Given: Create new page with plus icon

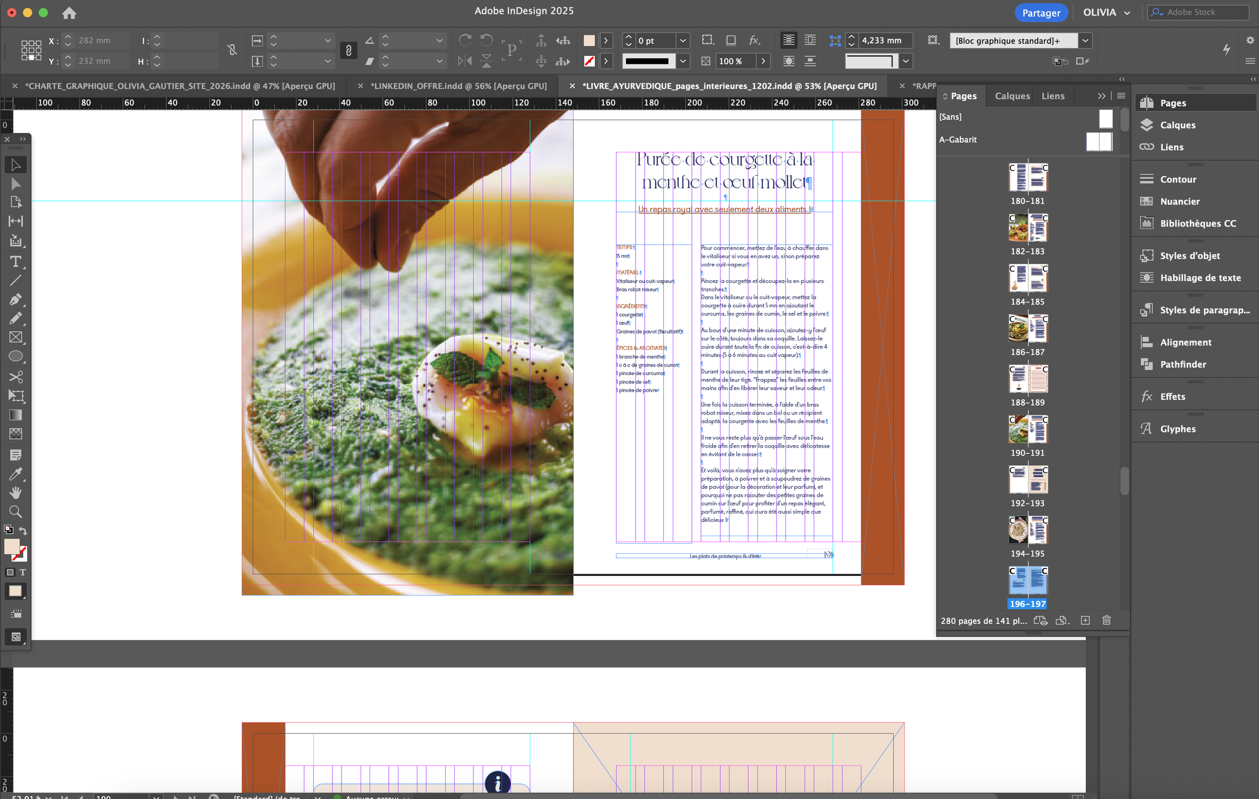Looking at the screenshot, I should point(1085,620).
